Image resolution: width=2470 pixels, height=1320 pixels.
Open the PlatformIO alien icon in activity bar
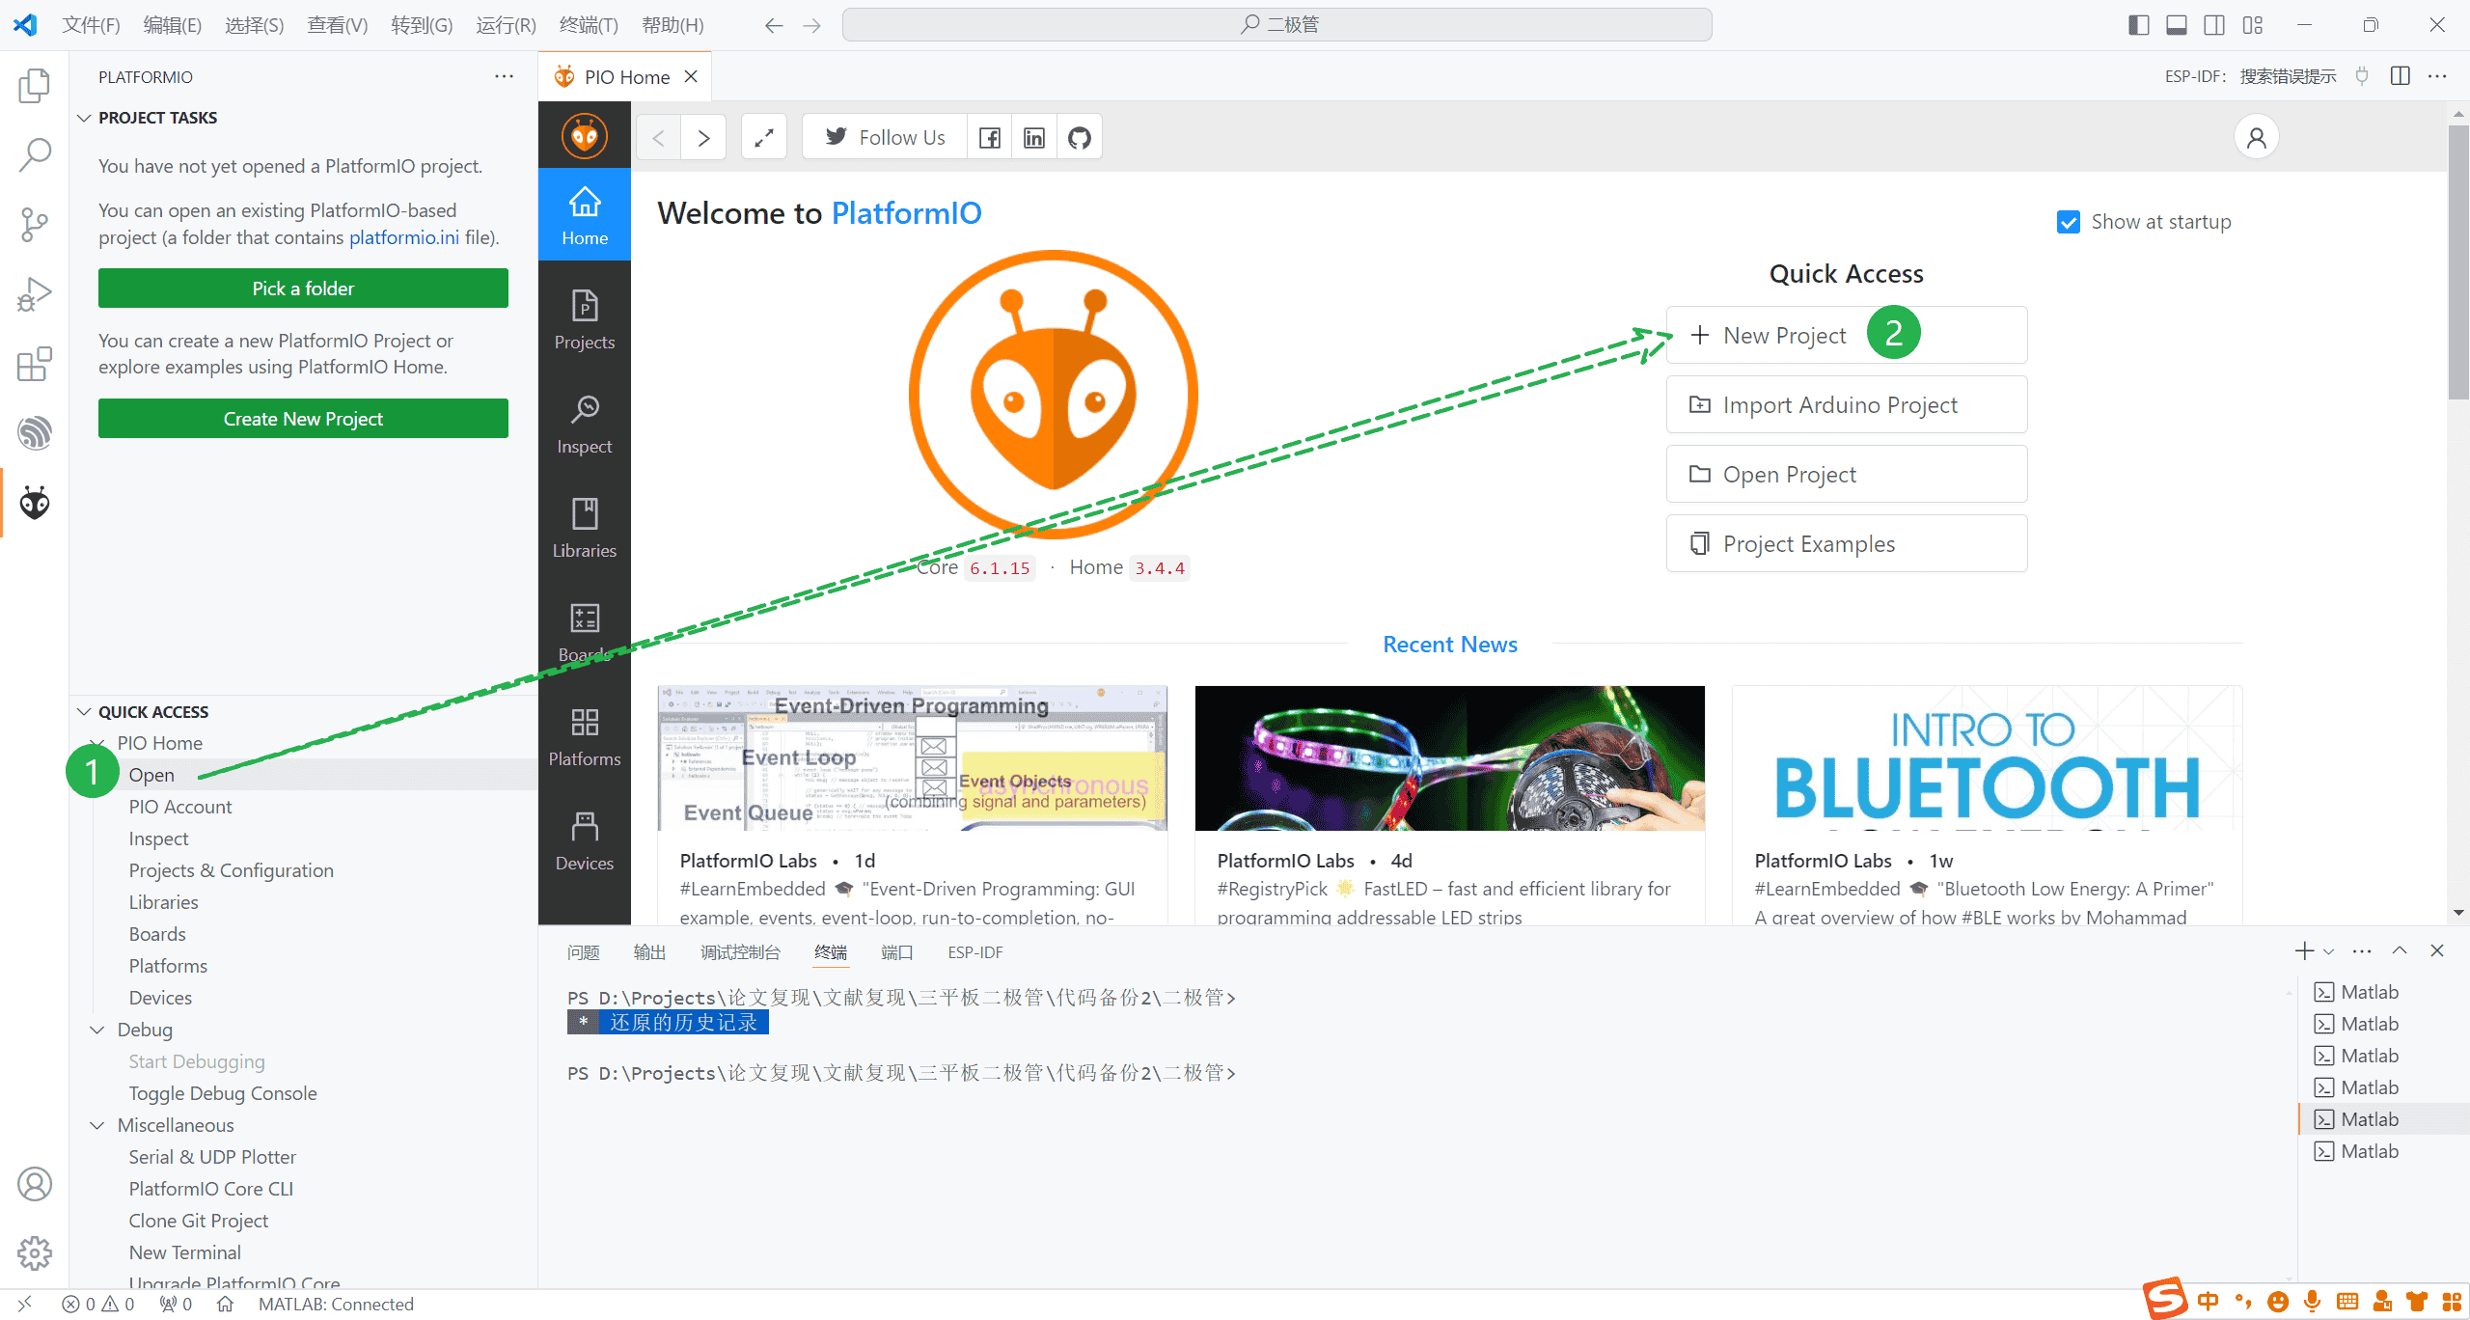(x=35, y=503)
